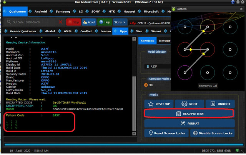
Task: Click the magnifier search icon
Action: click(9, 22)
